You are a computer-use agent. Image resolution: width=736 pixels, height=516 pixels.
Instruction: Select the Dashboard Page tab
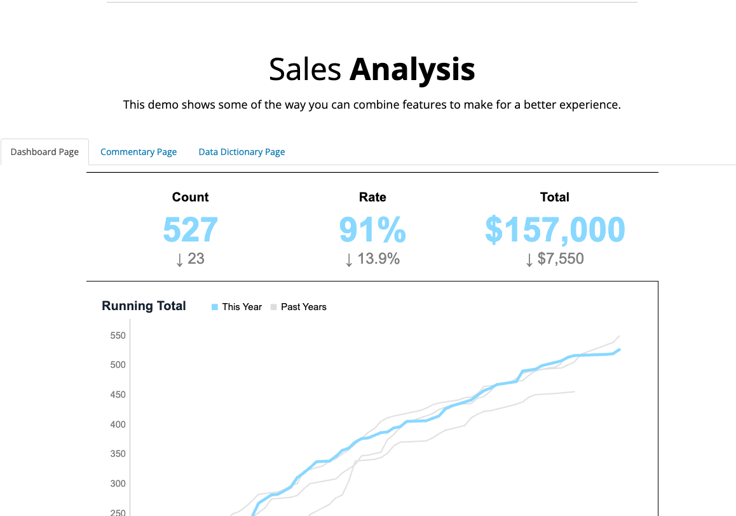(x=44, y=151)
